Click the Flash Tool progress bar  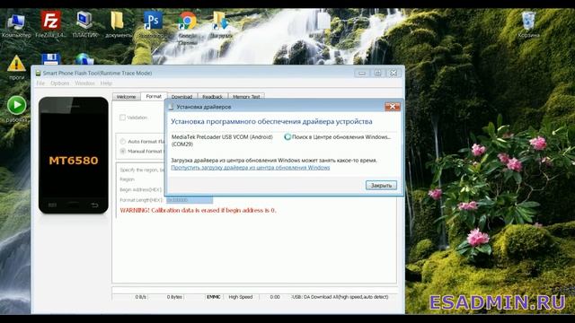[x=255, y=290]
